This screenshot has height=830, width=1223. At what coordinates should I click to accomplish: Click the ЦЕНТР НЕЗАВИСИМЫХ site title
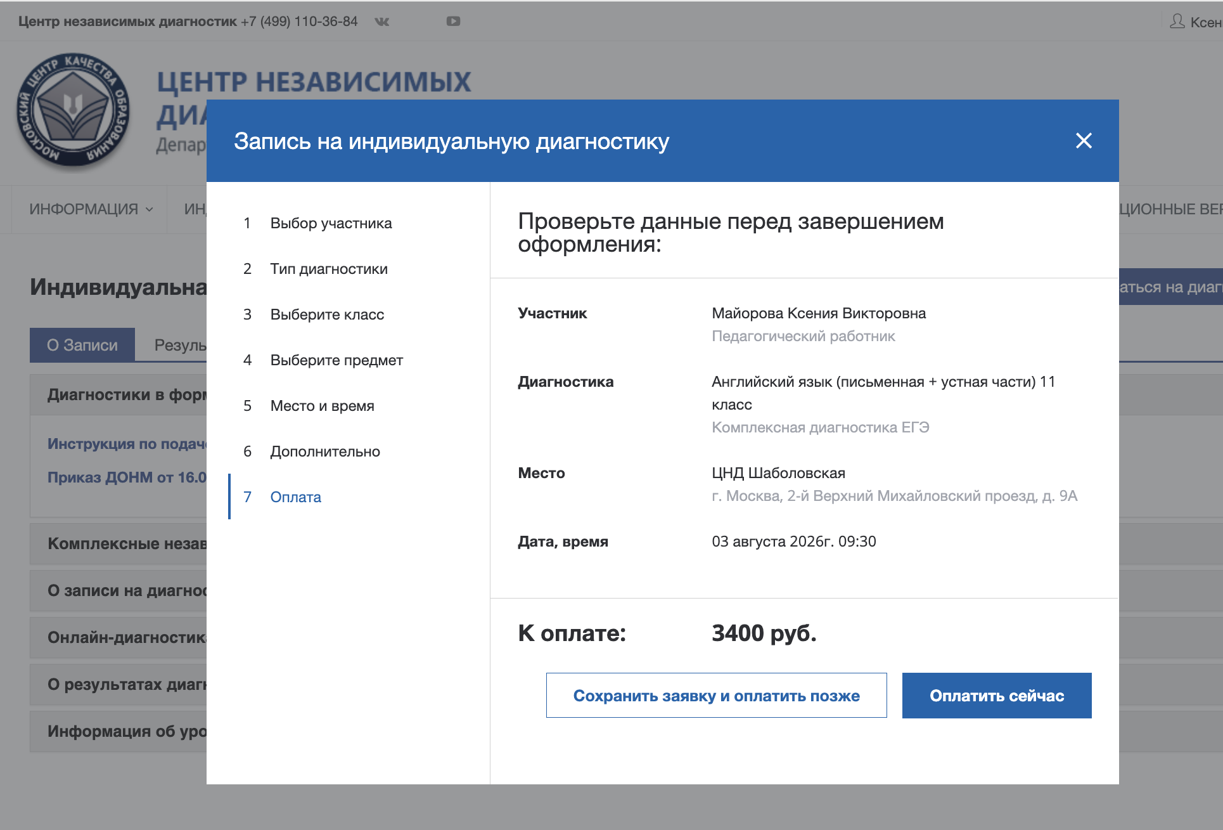click(x=314, y=82)
